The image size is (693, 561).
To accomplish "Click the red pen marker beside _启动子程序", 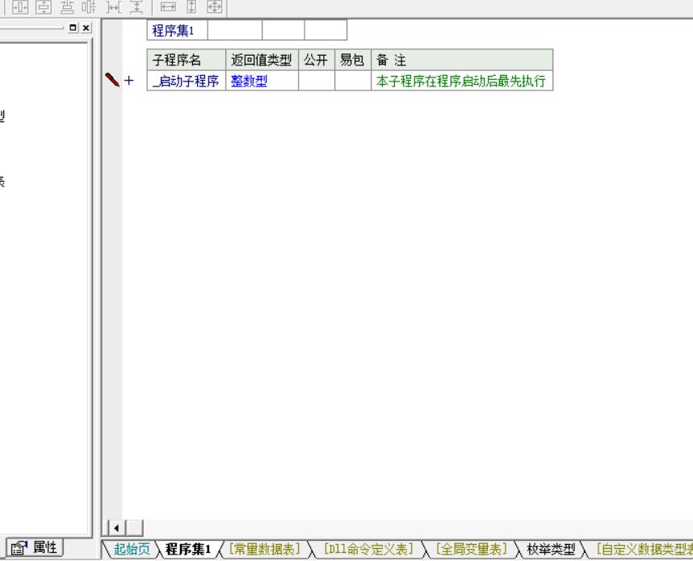I will click(x=112, y=80).
